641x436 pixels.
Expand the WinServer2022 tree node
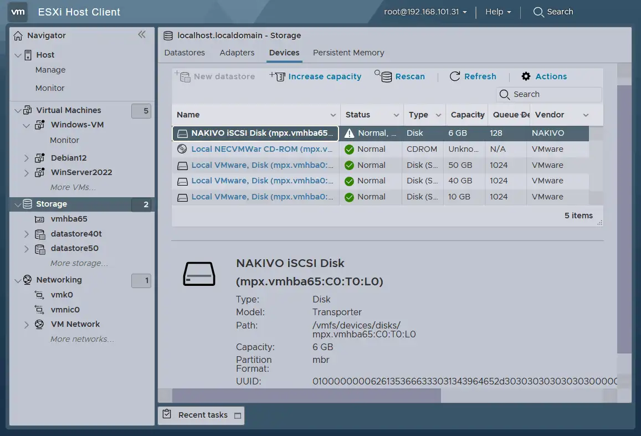pyautogui.click(x=26, y=173)
